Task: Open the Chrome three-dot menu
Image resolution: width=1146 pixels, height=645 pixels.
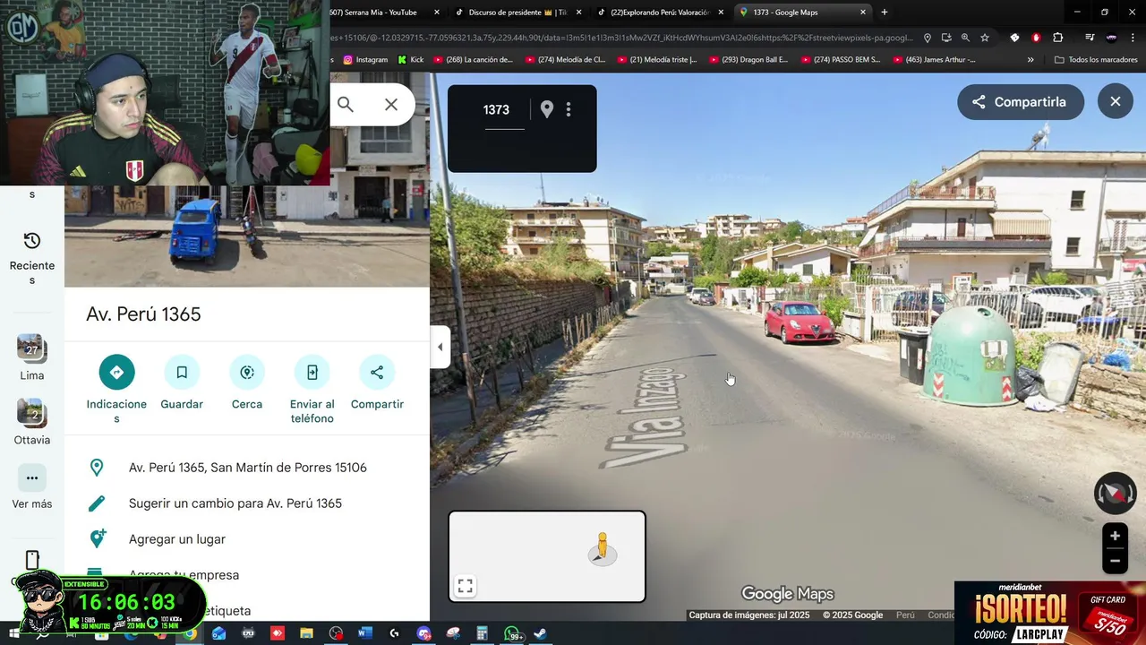Action: pyautogui.click(x=1133, y=38)
